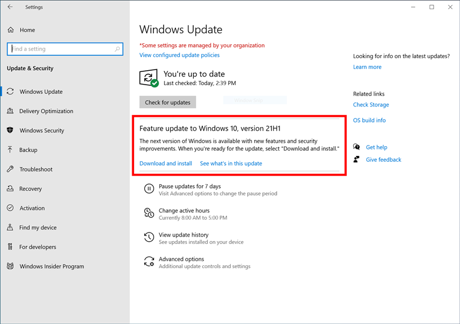Click the pause updates icon
Image resolution: width=460 pixels, height=324 pixels.
(149, 189)
